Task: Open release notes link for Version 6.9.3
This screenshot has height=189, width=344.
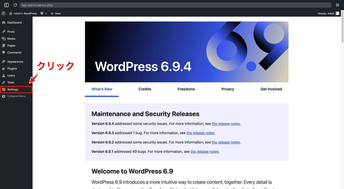Action: pos(201,133)
